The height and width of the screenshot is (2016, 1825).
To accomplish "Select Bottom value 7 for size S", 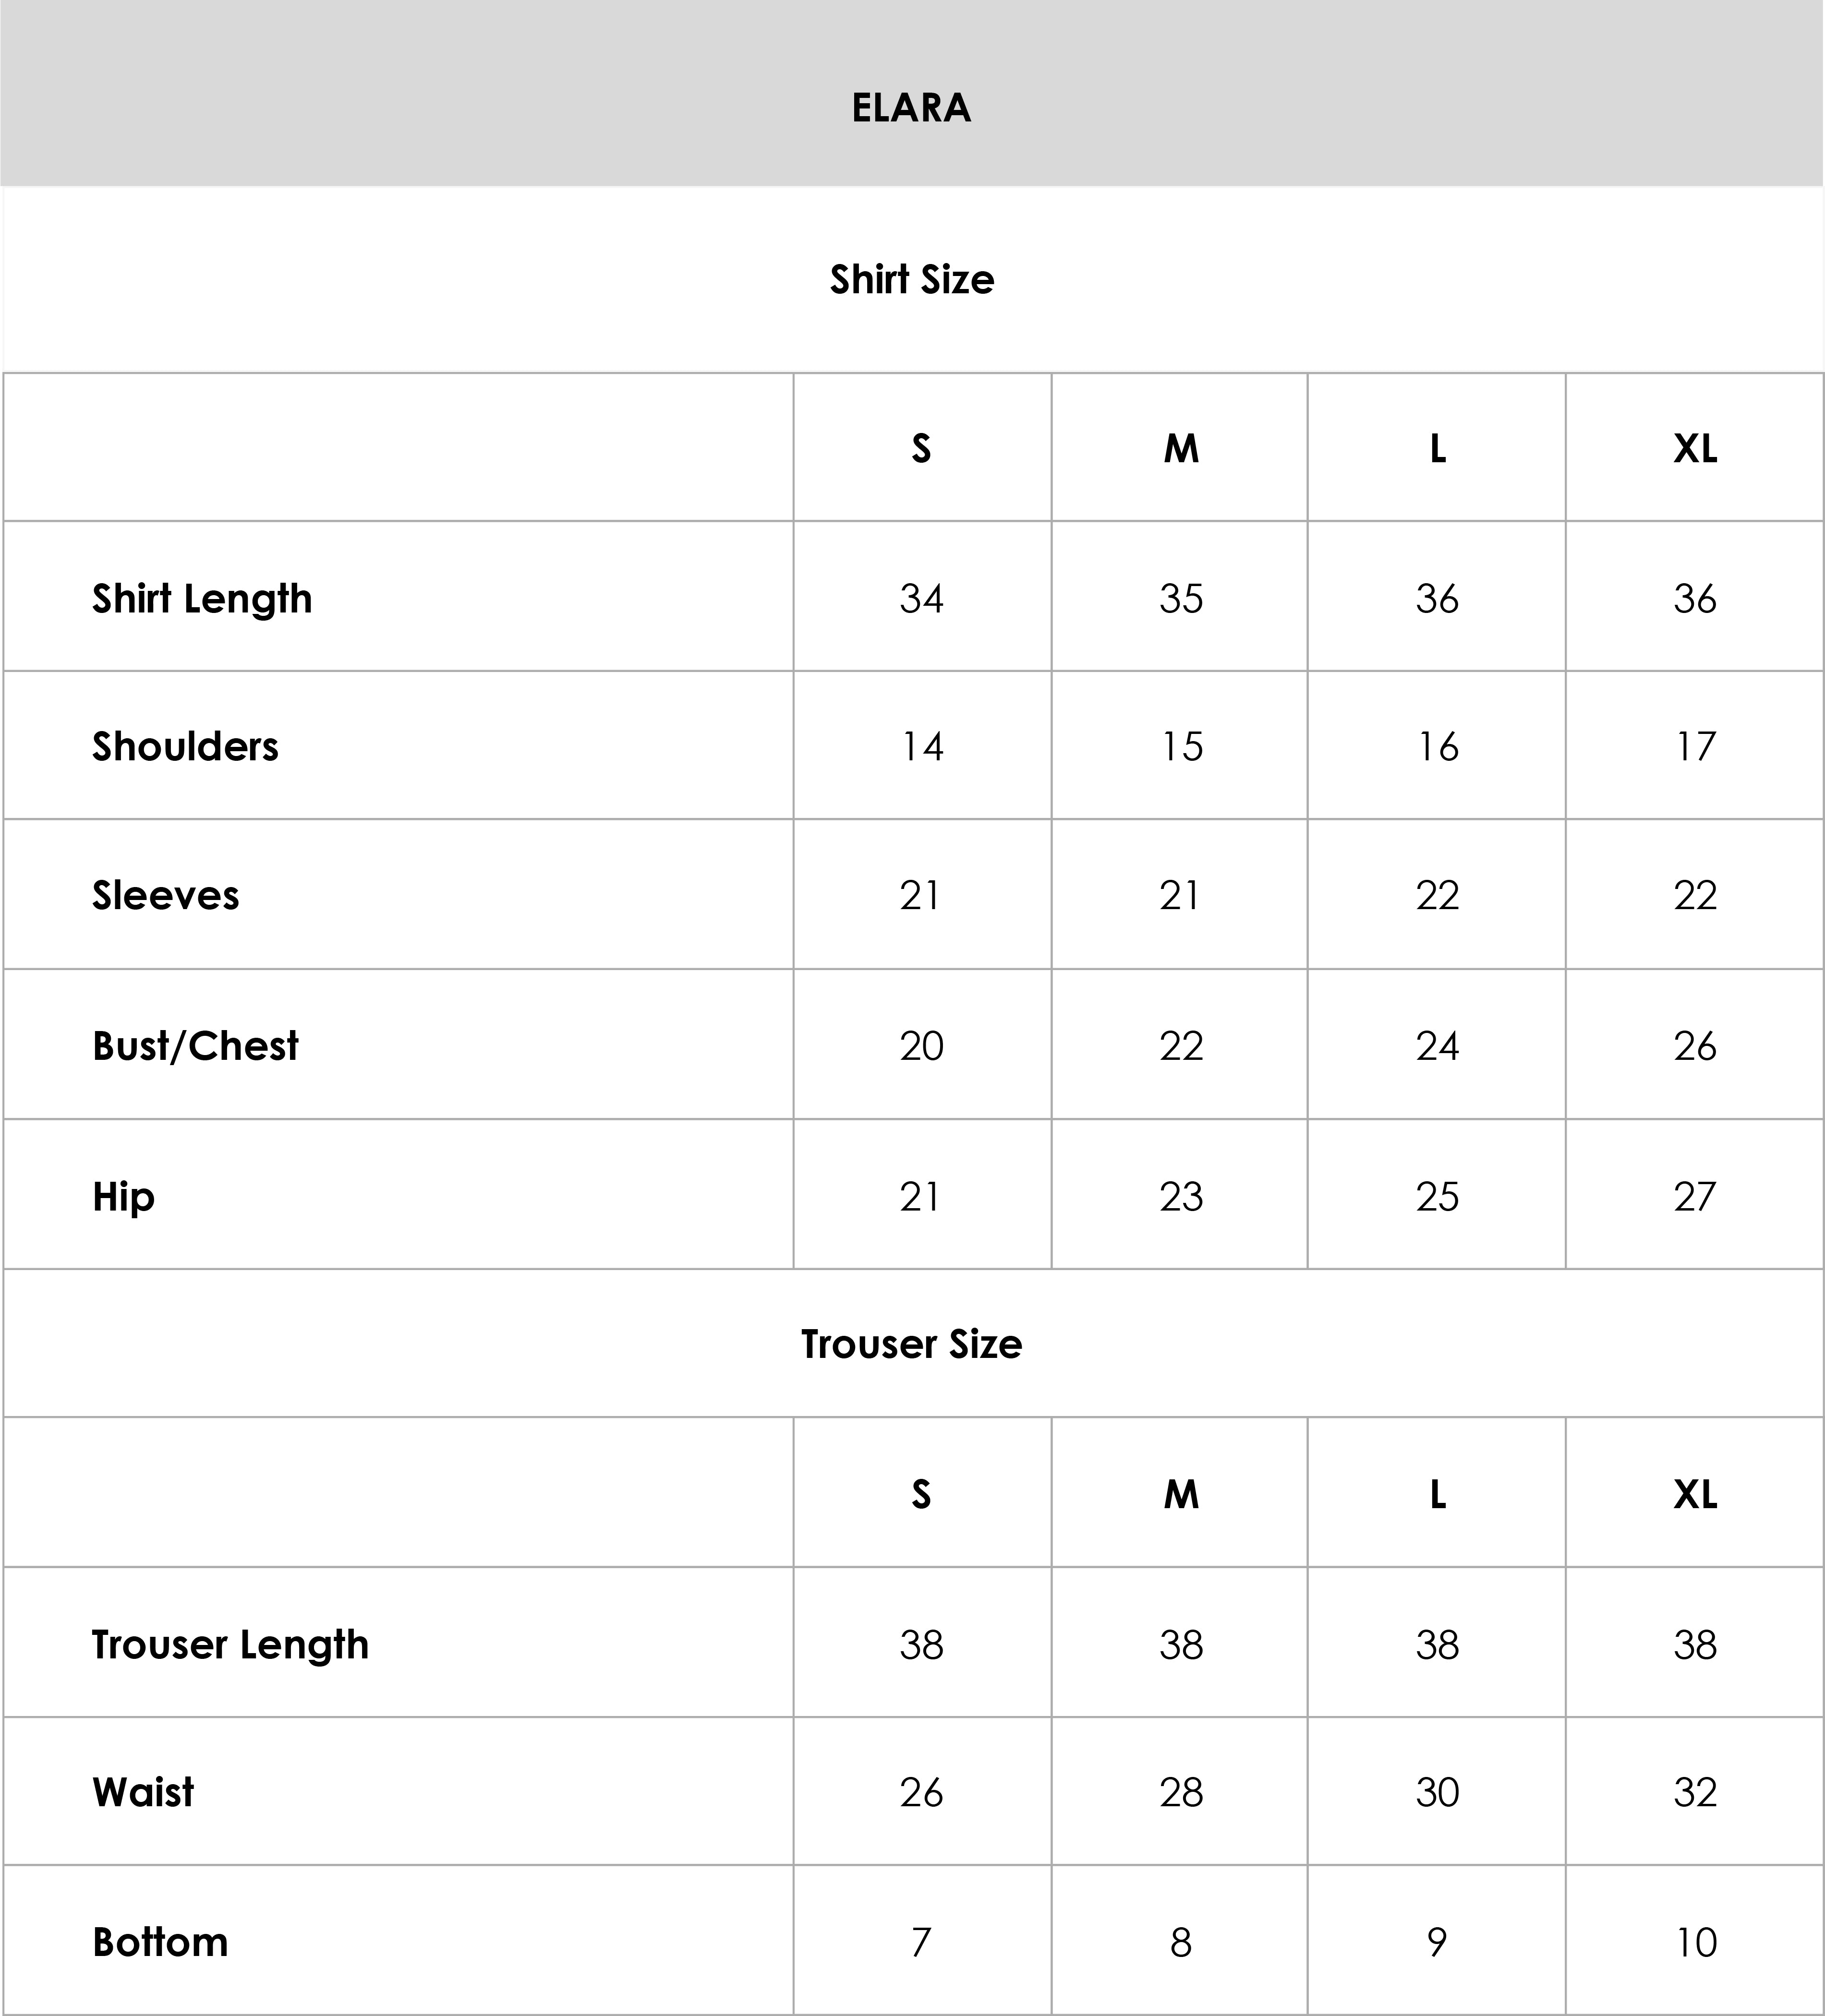I will [x=920, y=1943].
